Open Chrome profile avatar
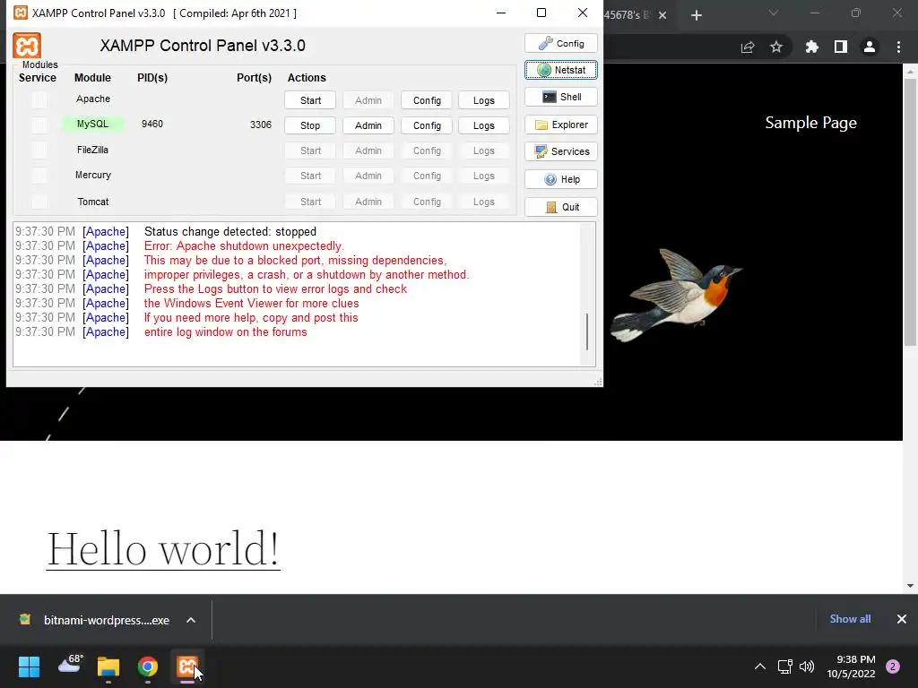 tap(870, 47)
